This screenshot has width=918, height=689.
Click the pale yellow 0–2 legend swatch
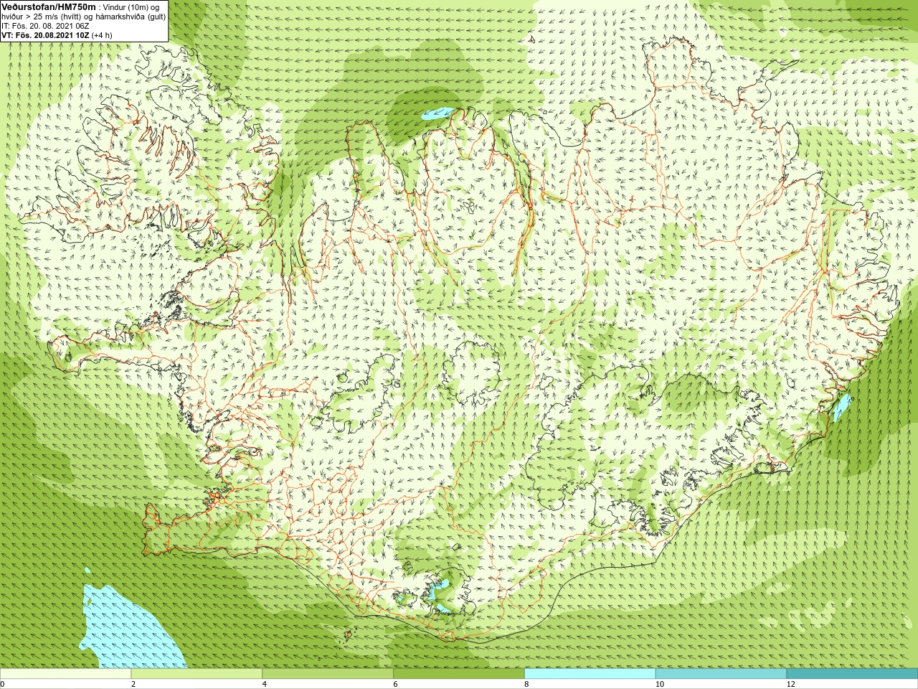pos(65,674)
